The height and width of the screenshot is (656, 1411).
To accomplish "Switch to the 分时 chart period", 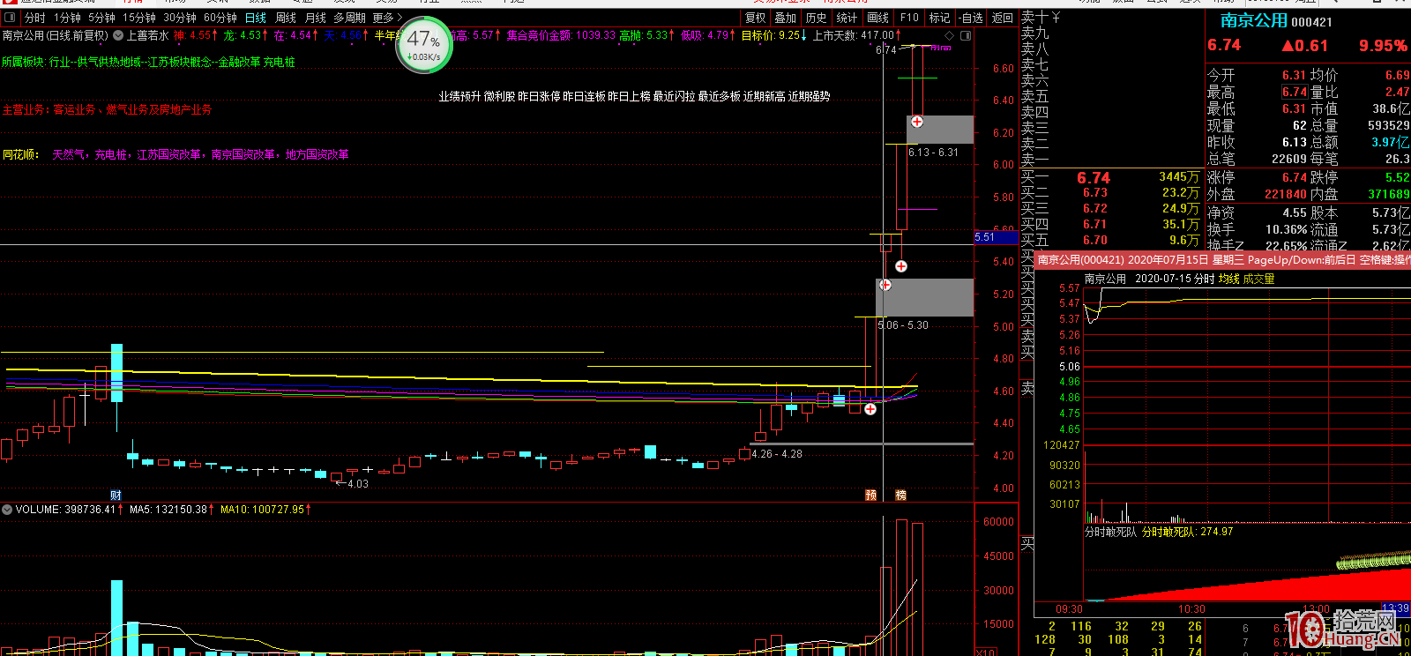I will point(34,18).
